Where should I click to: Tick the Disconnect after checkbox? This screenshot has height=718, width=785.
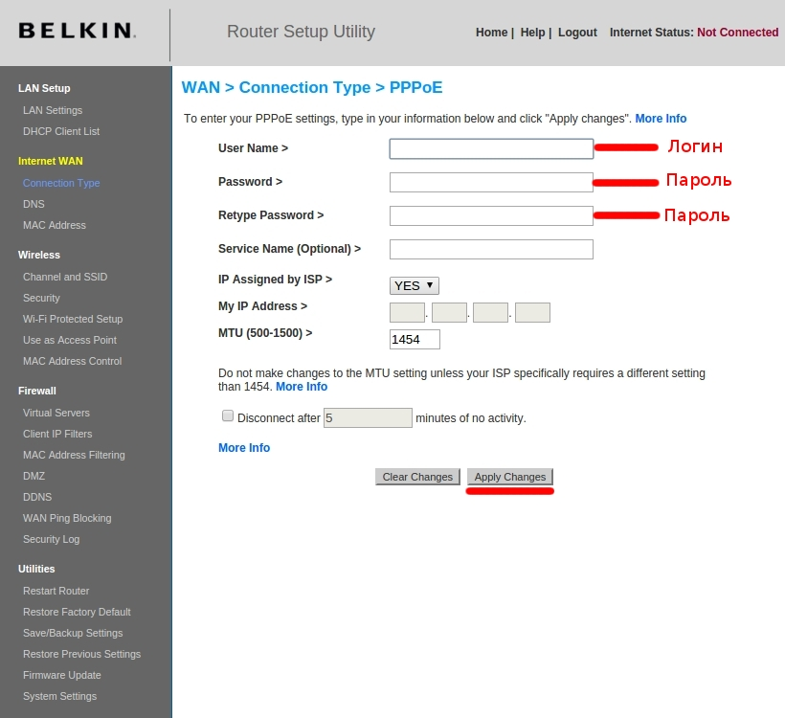point(228,416)
